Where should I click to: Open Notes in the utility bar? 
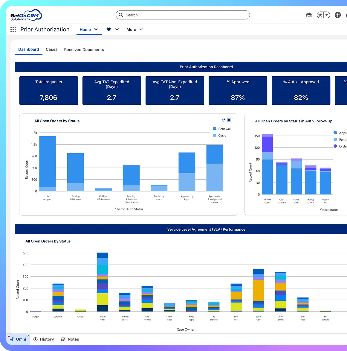click(70, 339)
